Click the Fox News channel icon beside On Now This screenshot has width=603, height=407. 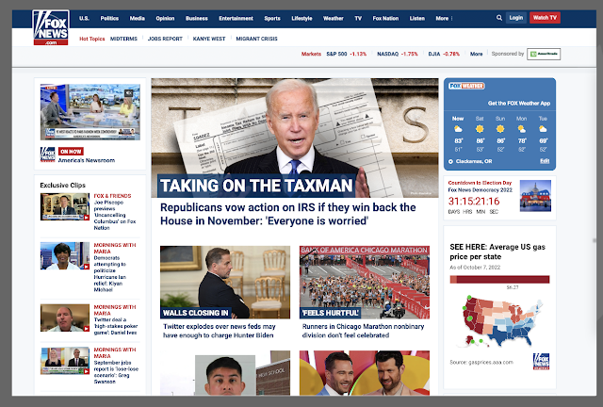[x=48, y=155]
